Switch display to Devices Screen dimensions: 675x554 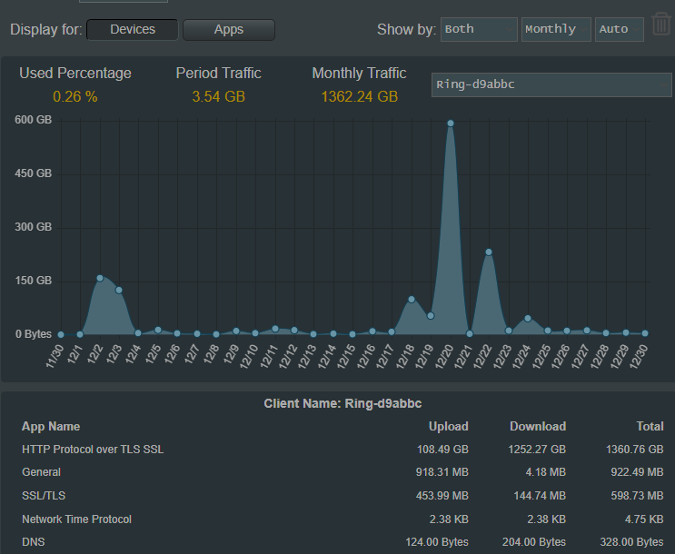[x=132, y=29]
